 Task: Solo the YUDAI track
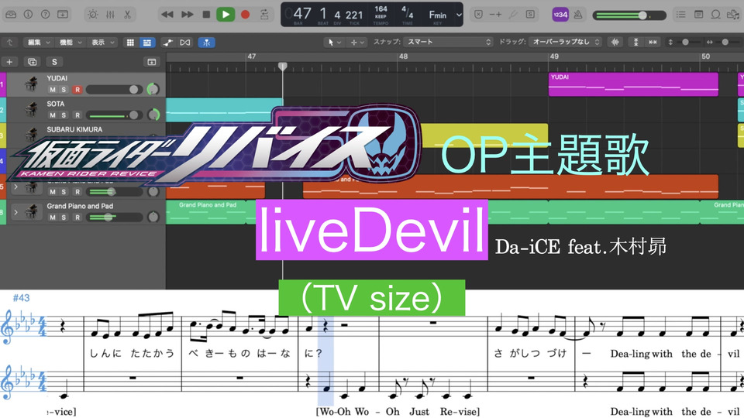point(64,90)
